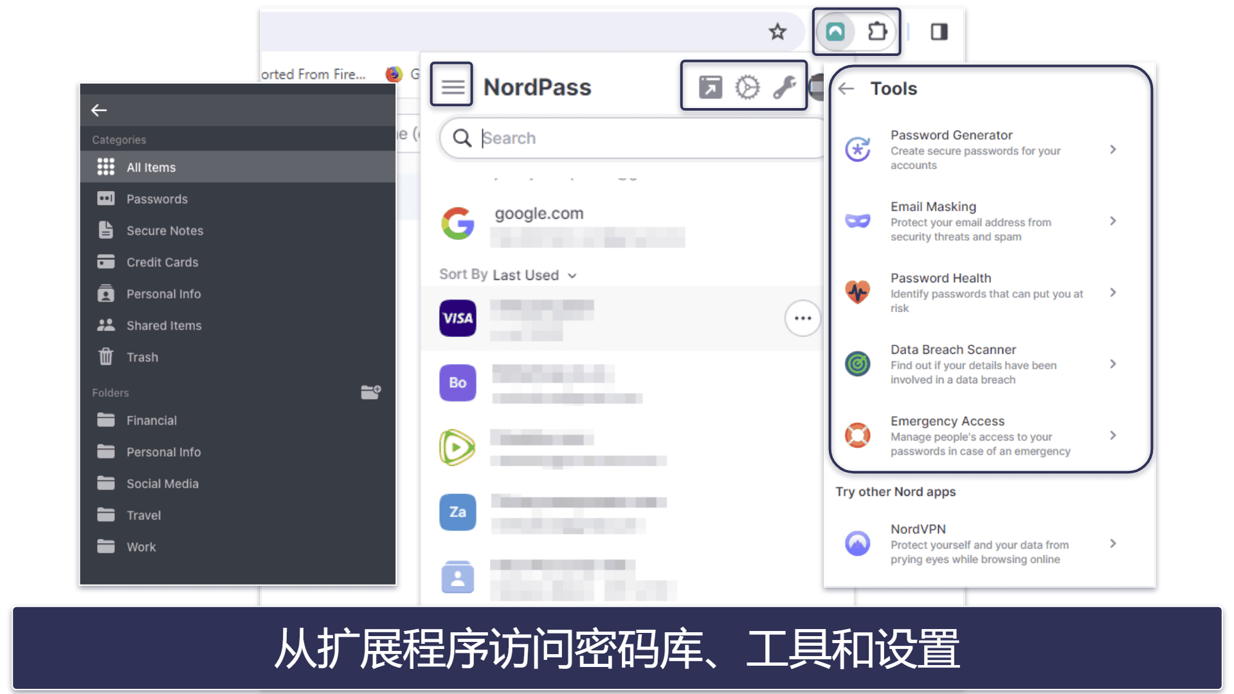Click the Google logo icon
1234x694 pixels.
pos(458,223)
